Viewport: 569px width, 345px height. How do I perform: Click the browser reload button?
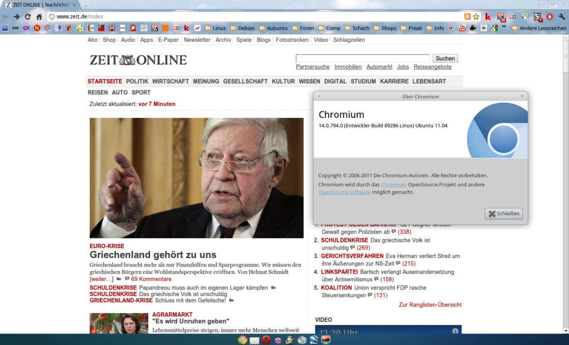[28, 16]
